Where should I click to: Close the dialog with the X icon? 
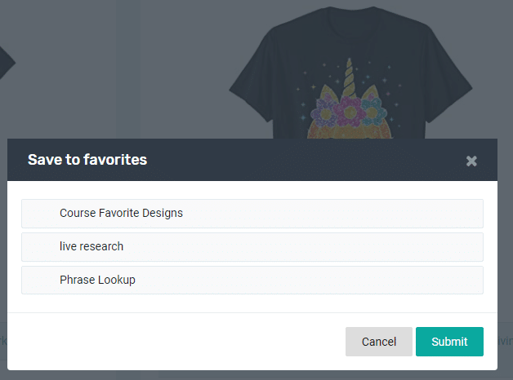[x=471, y=161]
